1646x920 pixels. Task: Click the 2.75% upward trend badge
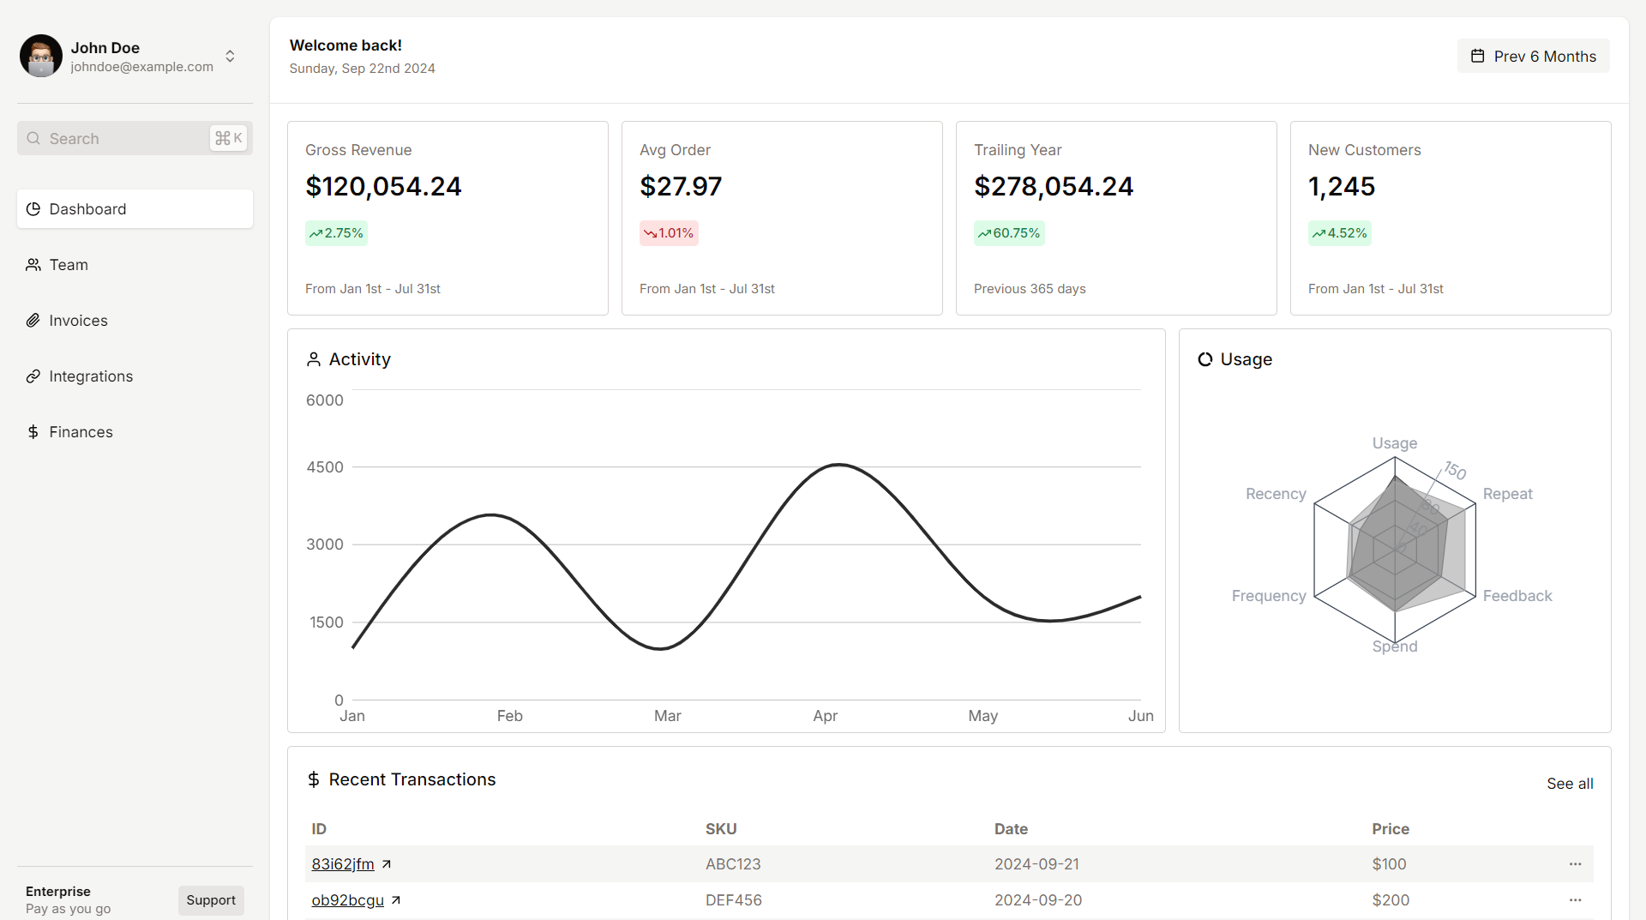(x=336, y=233)
